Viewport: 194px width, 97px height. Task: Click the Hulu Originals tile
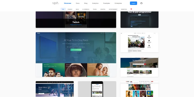click(x=76, y=70)
